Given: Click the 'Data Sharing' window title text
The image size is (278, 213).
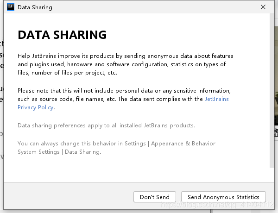Looking at the screenshot, I should 35,7.
